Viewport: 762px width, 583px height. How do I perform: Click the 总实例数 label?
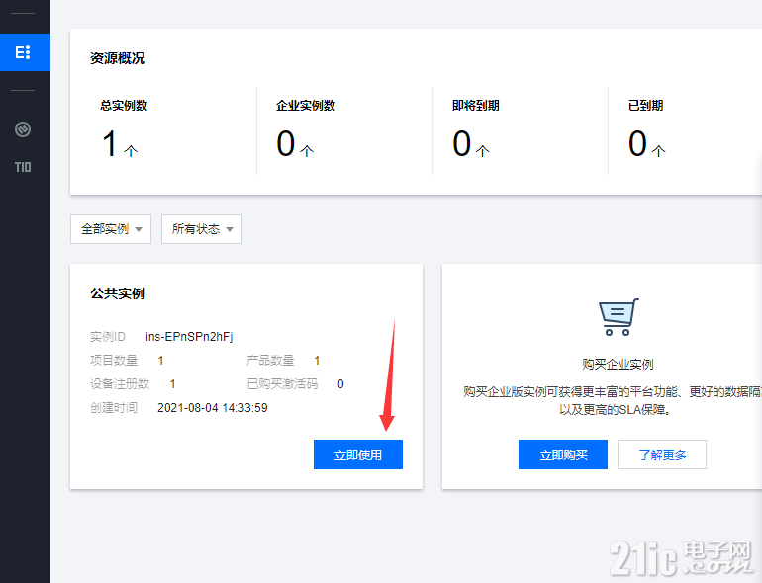pyautogui.click(x=124, y=106)
